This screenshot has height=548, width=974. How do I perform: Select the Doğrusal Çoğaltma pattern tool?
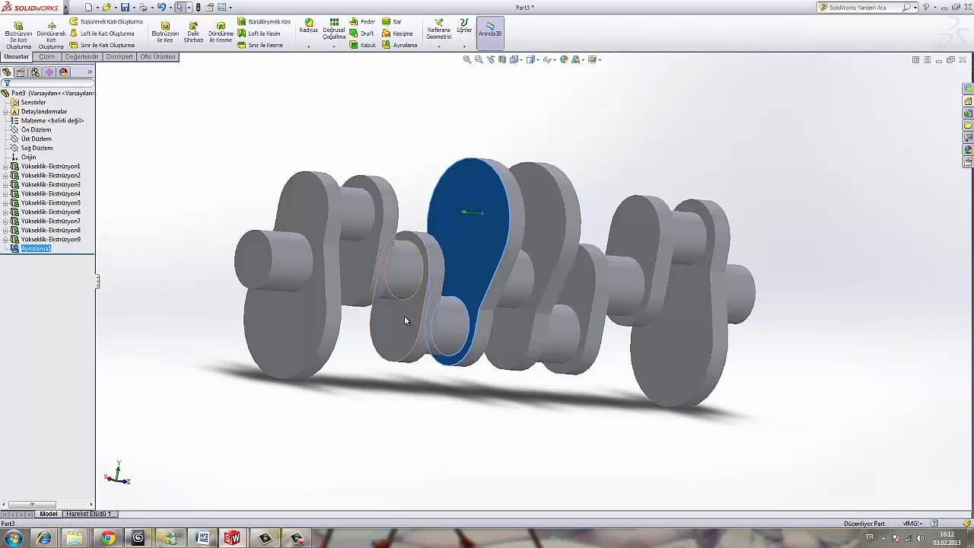[x=334, y=30]
